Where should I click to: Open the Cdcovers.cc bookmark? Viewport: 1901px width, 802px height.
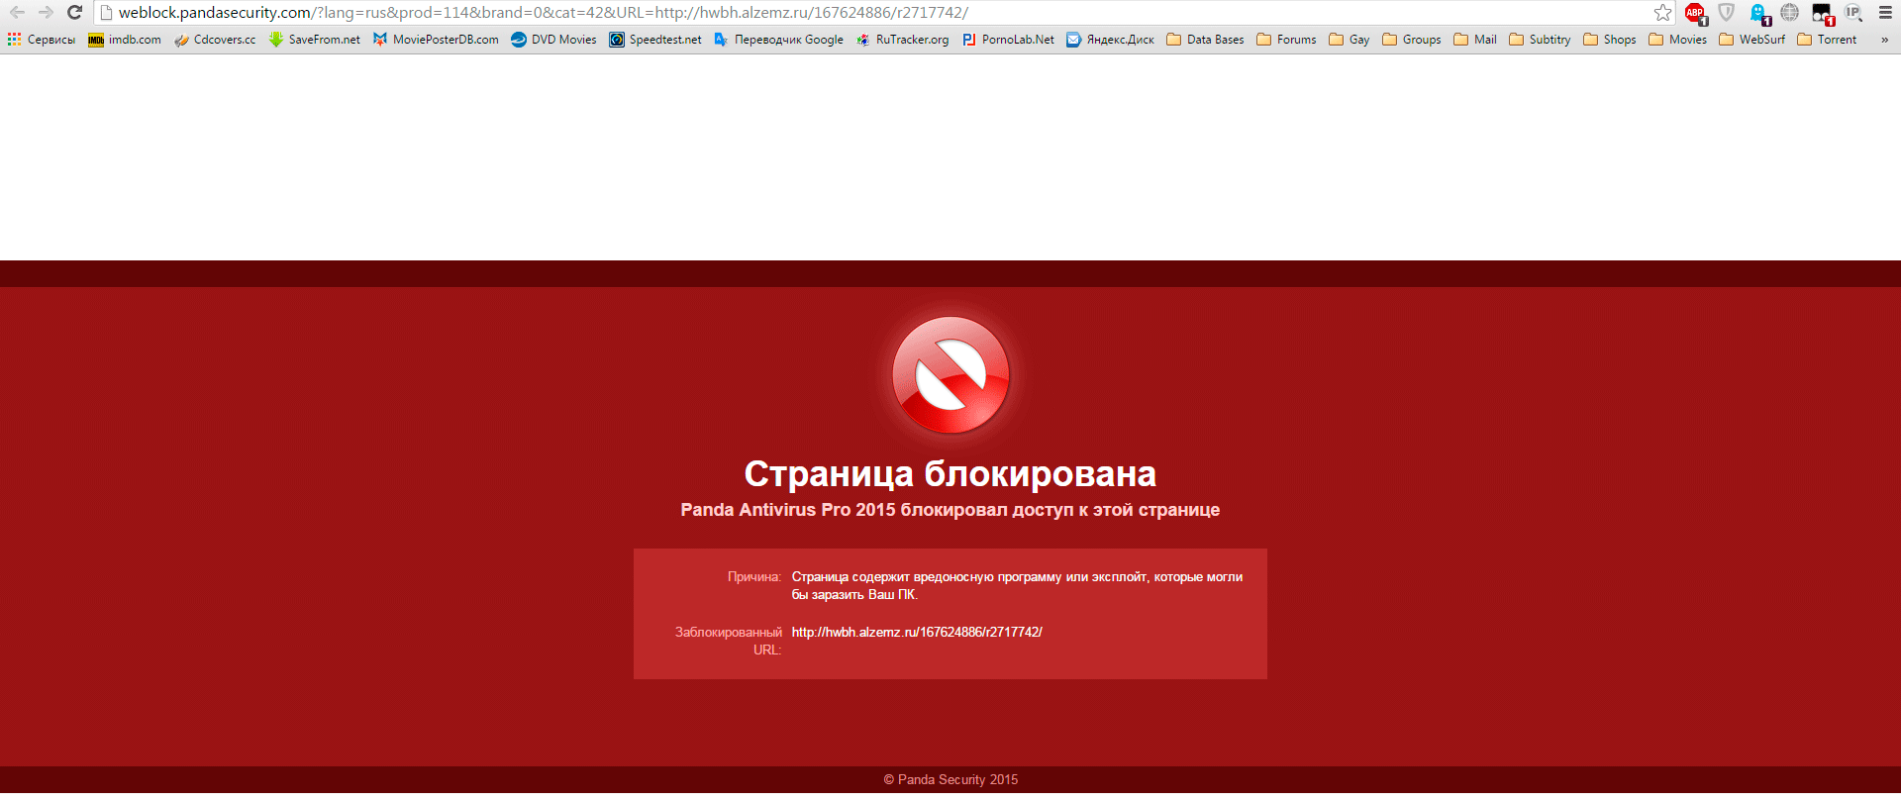point(215,40)
